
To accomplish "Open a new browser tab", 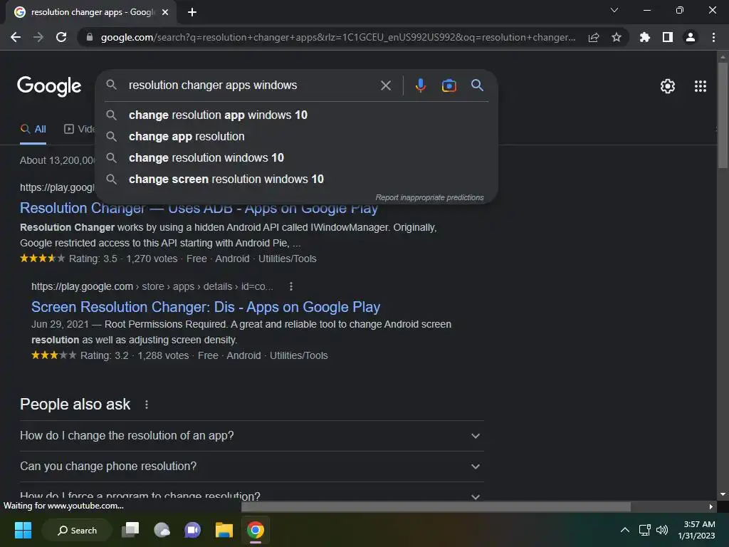I will coord(192,12).
